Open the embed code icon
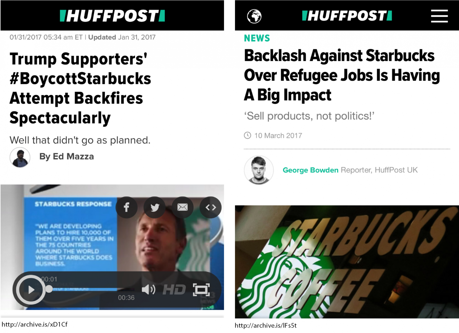Screen dimensions: 459x333 211,207
